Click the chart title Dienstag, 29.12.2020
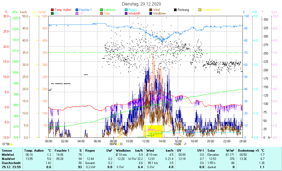Screen dimensions: 282x171 141,4
